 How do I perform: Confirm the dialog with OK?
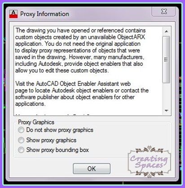(x=92, y=169)
